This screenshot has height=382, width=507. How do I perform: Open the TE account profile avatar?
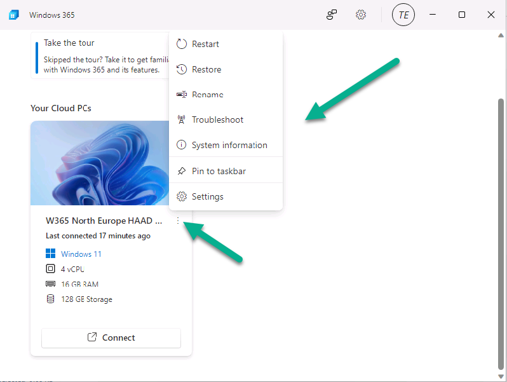coord(403,15)
